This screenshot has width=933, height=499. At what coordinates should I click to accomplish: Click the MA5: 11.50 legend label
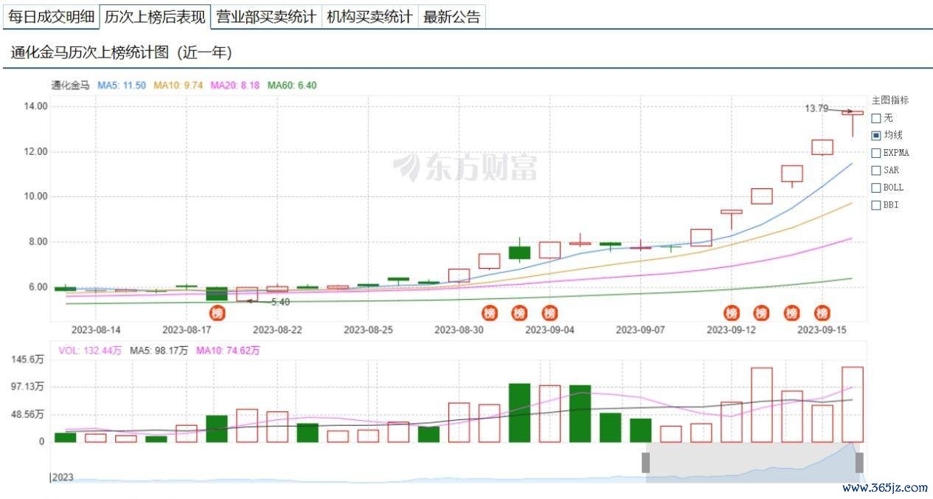tap(123, 86)
